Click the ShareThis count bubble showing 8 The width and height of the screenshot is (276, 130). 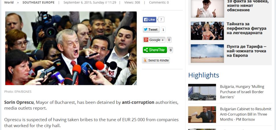[170, 50]
